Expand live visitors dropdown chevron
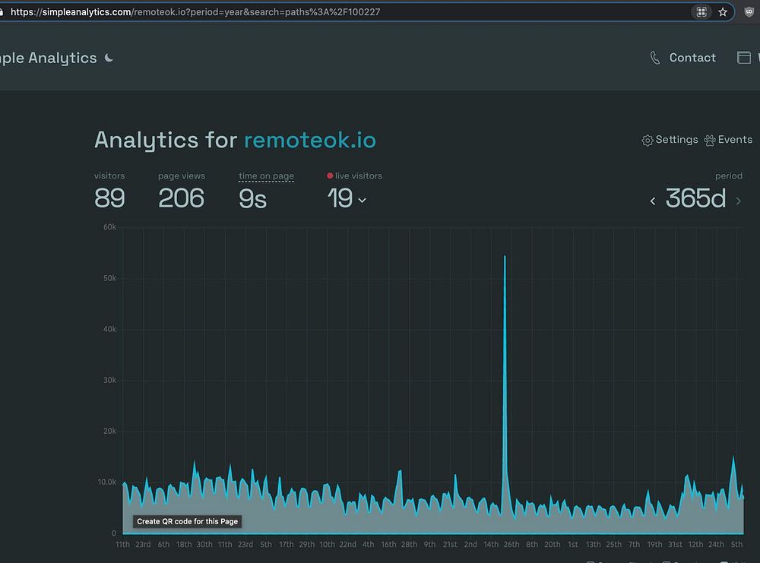 pos(362,200)
